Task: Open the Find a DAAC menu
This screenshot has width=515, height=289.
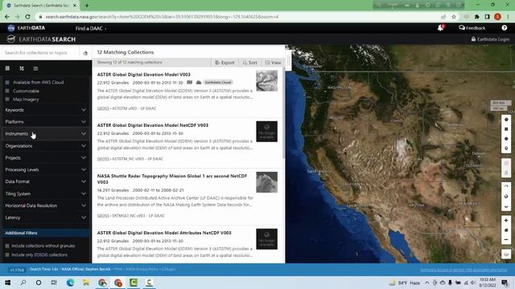Action: pyautogui.click(x=91, y=29)
